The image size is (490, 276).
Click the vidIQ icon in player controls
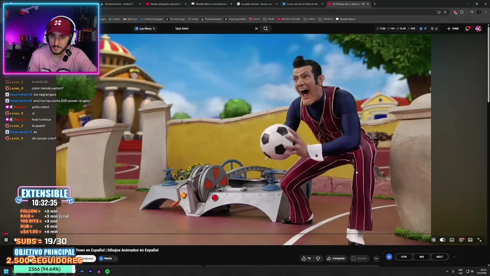[x=433, y=240]
